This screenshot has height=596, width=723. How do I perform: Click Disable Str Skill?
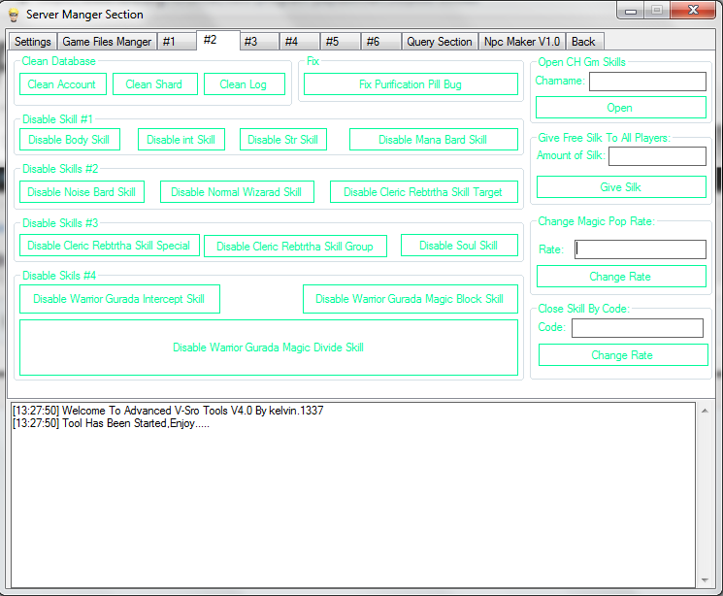pos(283,140)
